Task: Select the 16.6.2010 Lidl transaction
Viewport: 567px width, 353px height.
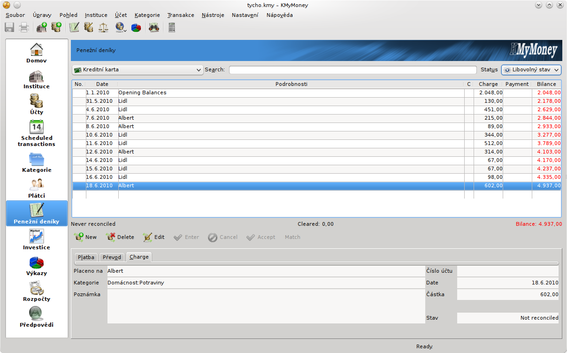Action: tap(316, 177)
